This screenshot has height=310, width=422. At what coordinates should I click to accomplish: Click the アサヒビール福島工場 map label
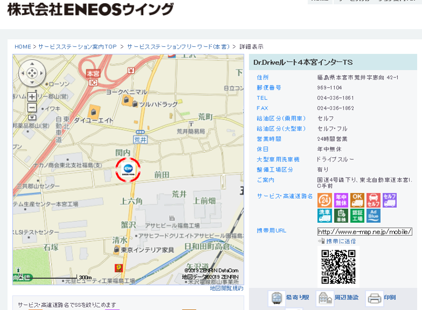click(x=172, y=226)
